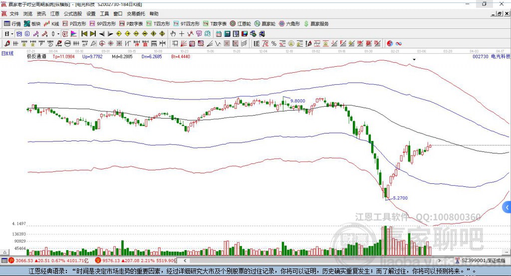Open the T四方形 time square

pyautogui.click(x=158, y=24)
